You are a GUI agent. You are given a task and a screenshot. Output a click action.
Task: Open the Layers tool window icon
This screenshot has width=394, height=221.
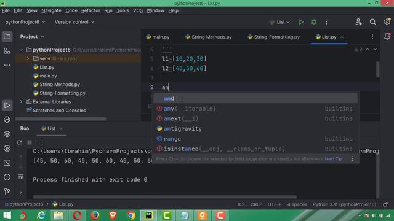tap(7, 134)
